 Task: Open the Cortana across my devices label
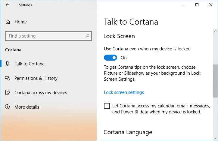coord(41,93)
